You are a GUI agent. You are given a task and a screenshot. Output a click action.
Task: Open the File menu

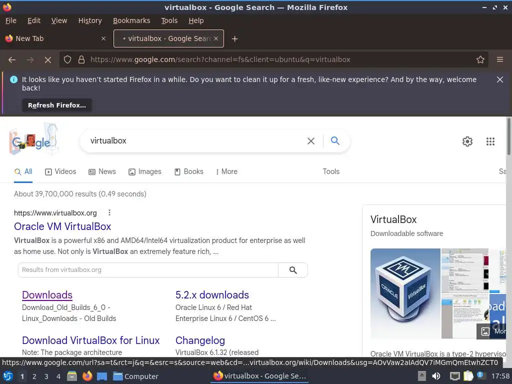pyautogui.click(x=11, y=20)
